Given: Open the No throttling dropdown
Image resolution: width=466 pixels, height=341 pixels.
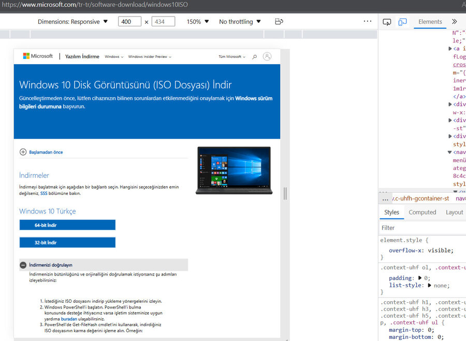Looking at the screenshot, I should coord(240,22).
